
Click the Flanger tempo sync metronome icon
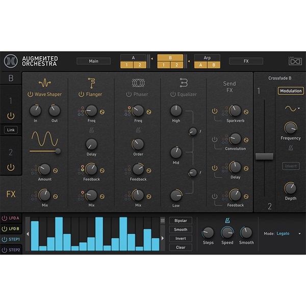[x=91, y=130]
